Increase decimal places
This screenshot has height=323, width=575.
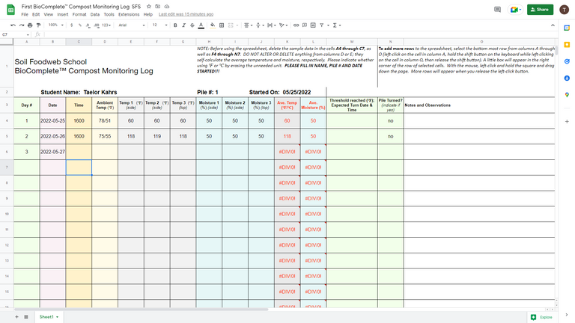pyautogui.click(x=97, y=25)
